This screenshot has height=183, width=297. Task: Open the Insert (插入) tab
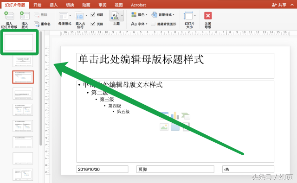54,5
